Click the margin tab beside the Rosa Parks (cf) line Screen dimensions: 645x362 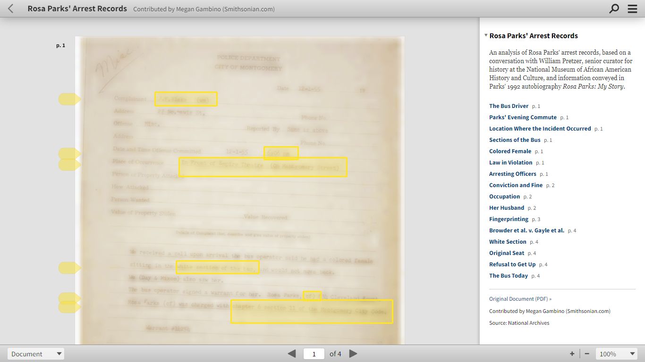[x=69, y=298]
